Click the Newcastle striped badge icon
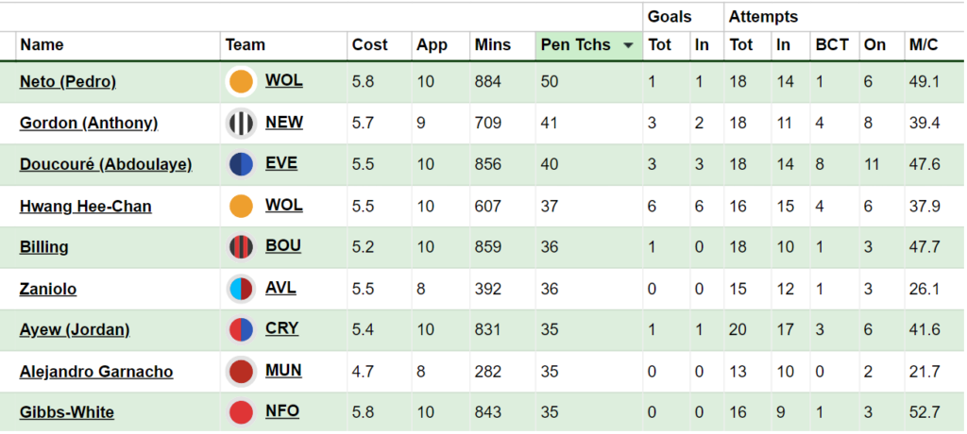Viewport: 967px width, 434px height. click(241, 124)
